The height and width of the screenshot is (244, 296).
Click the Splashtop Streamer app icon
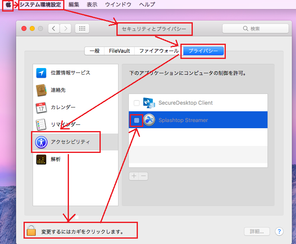coord(149,120)
